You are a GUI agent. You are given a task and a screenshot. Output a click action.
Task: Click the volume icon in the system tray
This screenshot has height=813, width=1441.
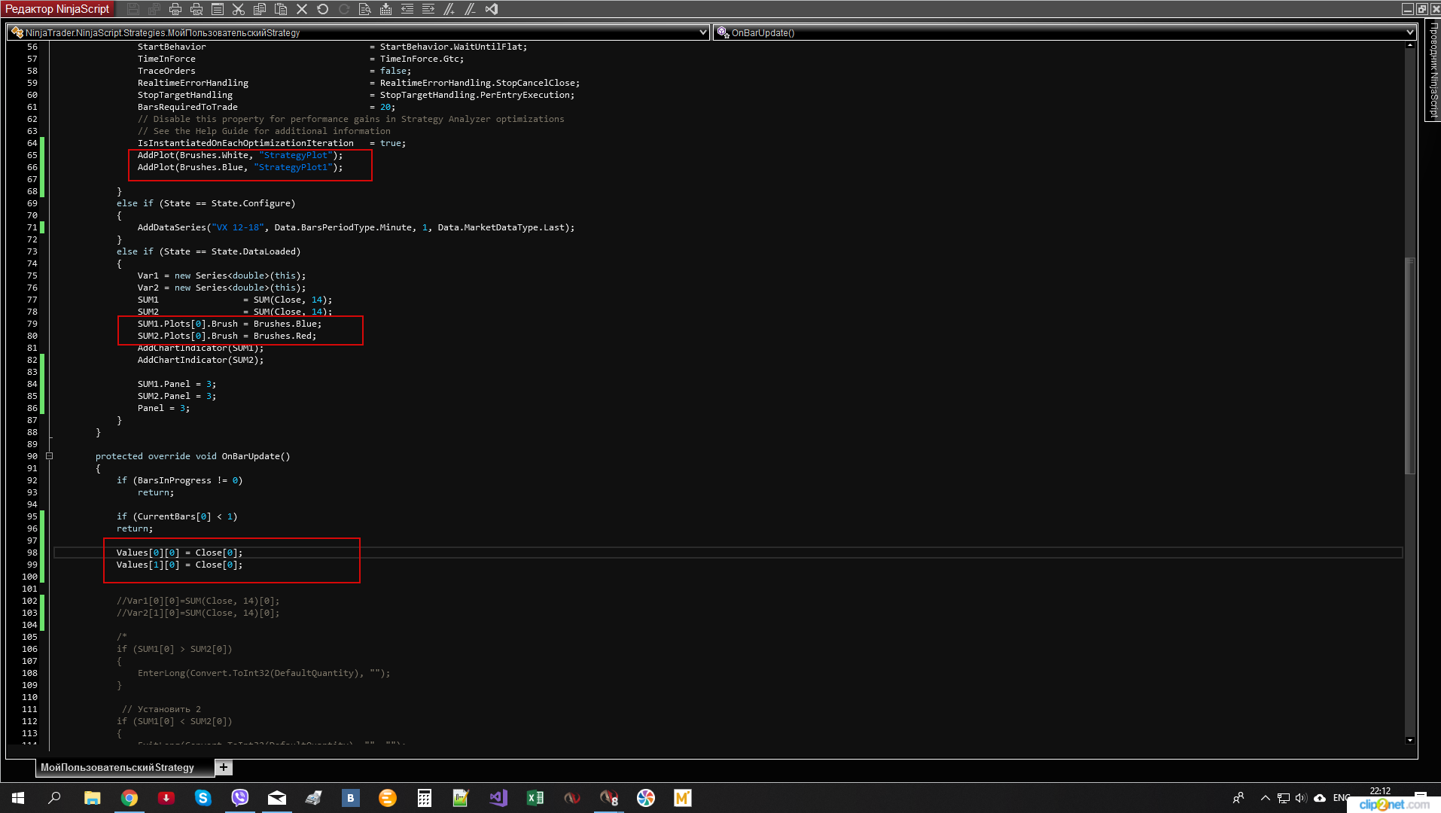1301,798
